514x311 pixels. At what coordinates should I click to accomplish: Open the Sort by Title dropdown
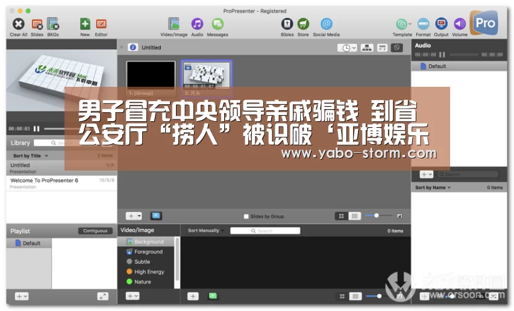point(31,155)
